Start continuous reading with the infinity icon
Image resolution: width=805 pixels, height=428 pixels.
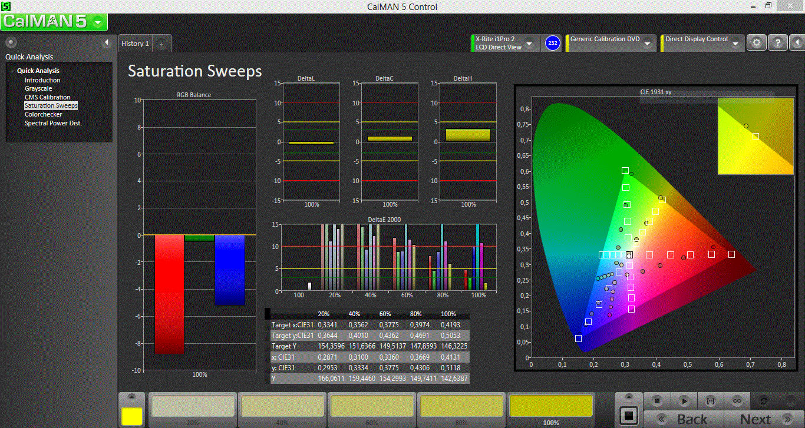(737, 400)
